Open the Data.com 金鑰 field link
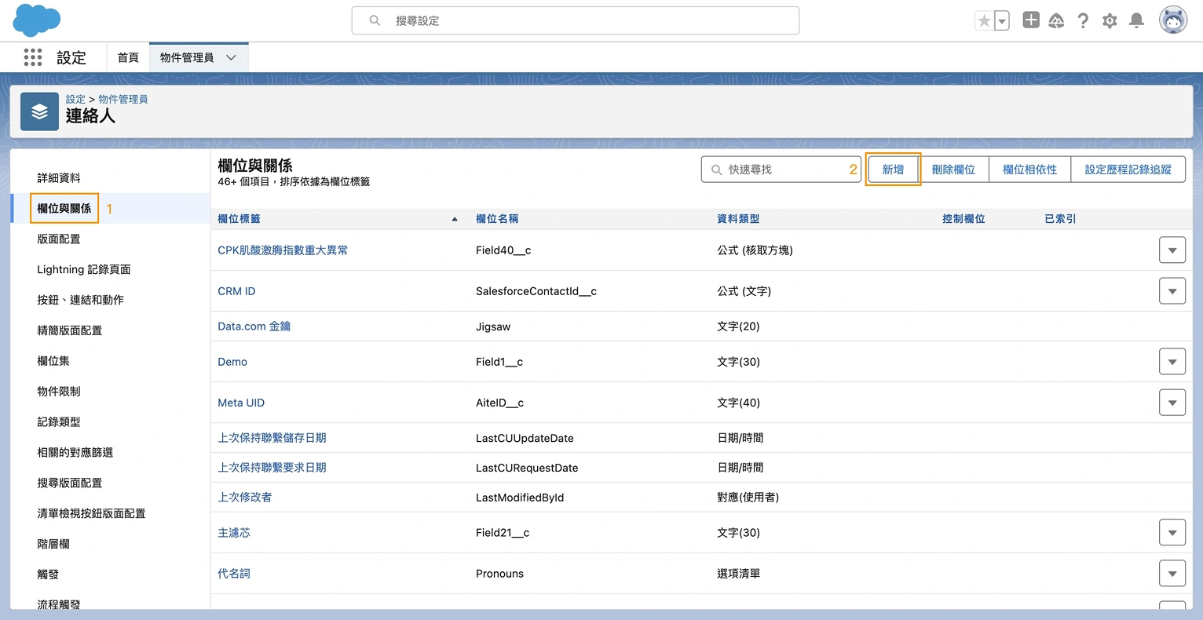This screenshot has width=1203, height=620. tap(254, 326)
